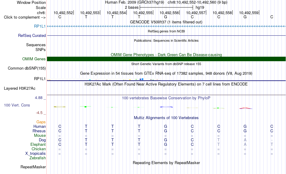Select the Elephant species row label
286x174 pixels.
[x=38, y=144]
